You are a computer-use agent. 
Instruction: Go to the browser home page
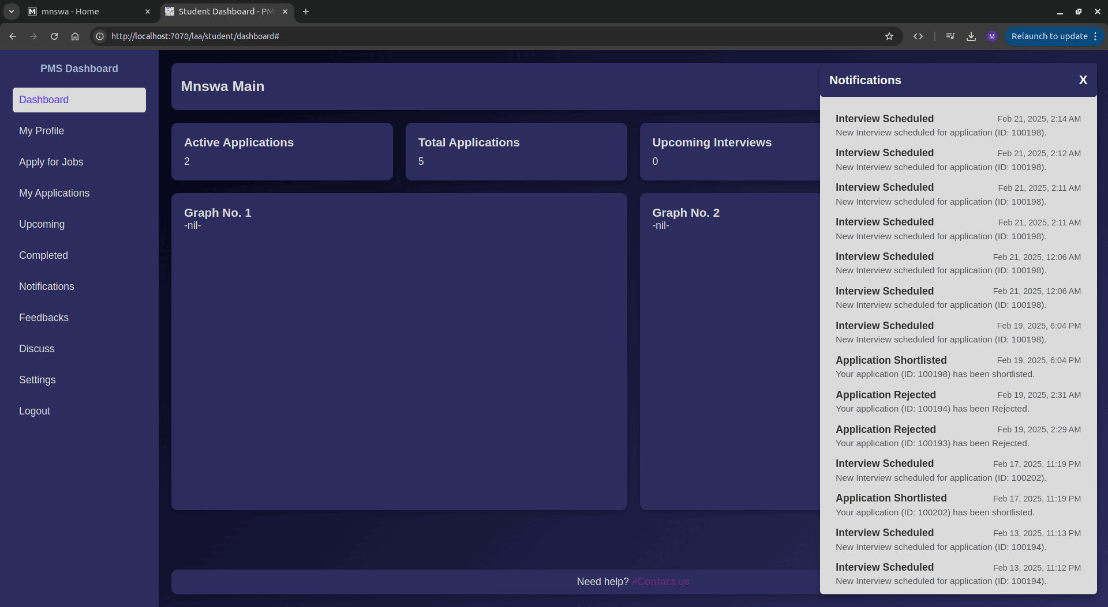pyautogui.click(x=75, y=36)
